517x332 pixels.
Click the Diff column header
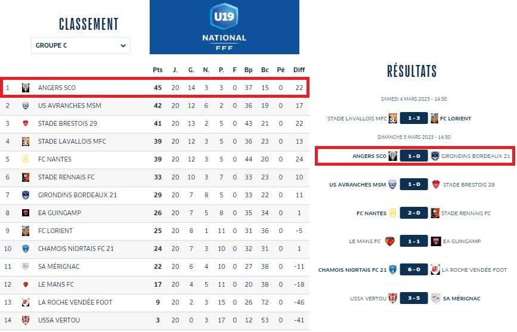[x=299, y=70]
